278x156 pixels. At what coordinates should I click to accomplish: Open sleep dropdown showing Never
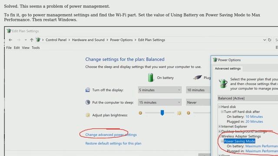coord(198,102)
